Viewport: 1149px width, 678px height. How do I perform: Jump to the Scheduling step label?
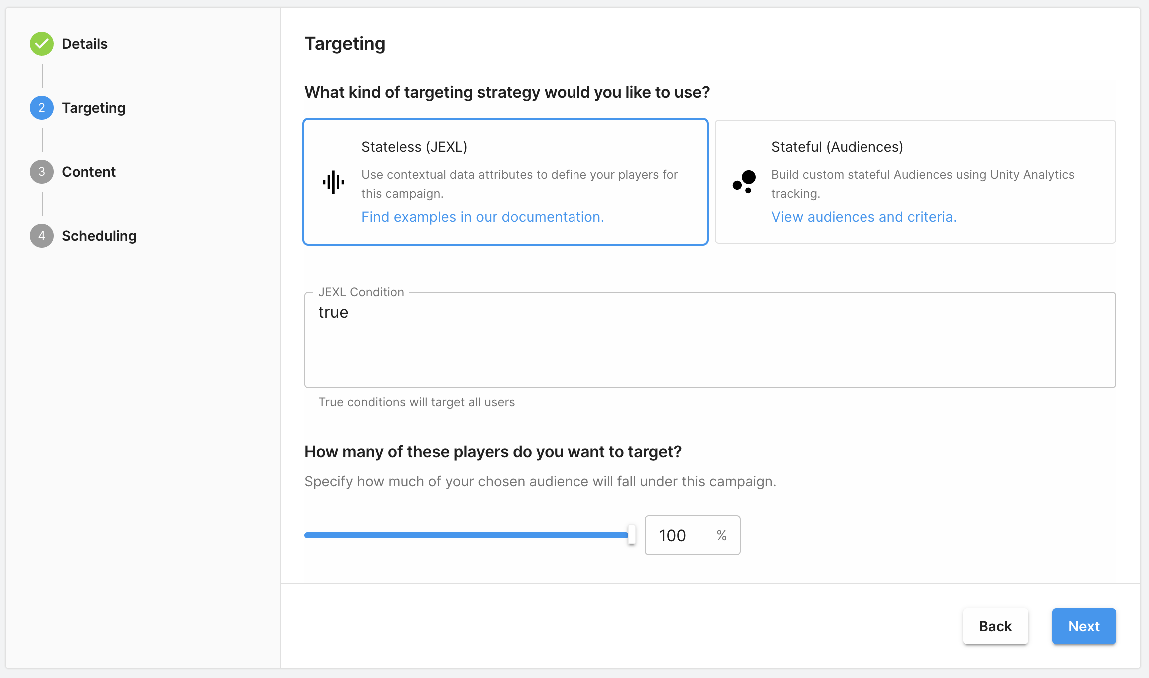tap(99, 236)
